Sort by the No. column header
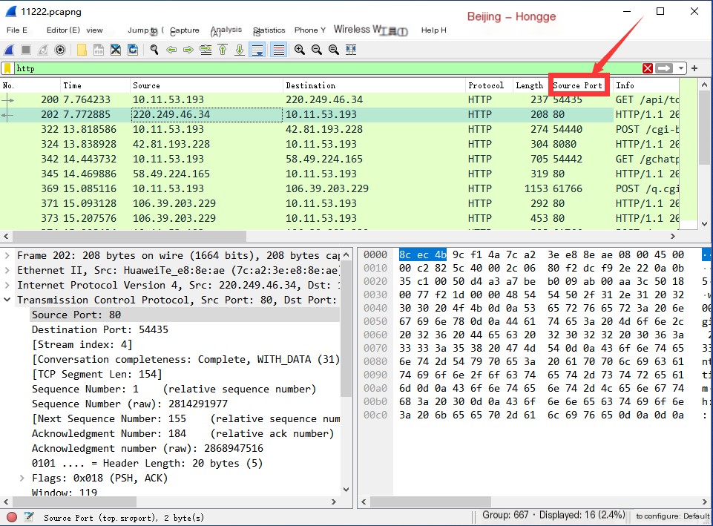713x526 pixels. (x=30, y=85)
